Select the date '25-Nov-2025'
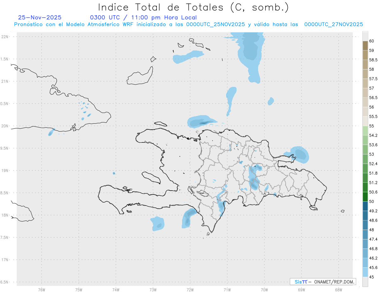380x294 pixels. pos(40,17)
